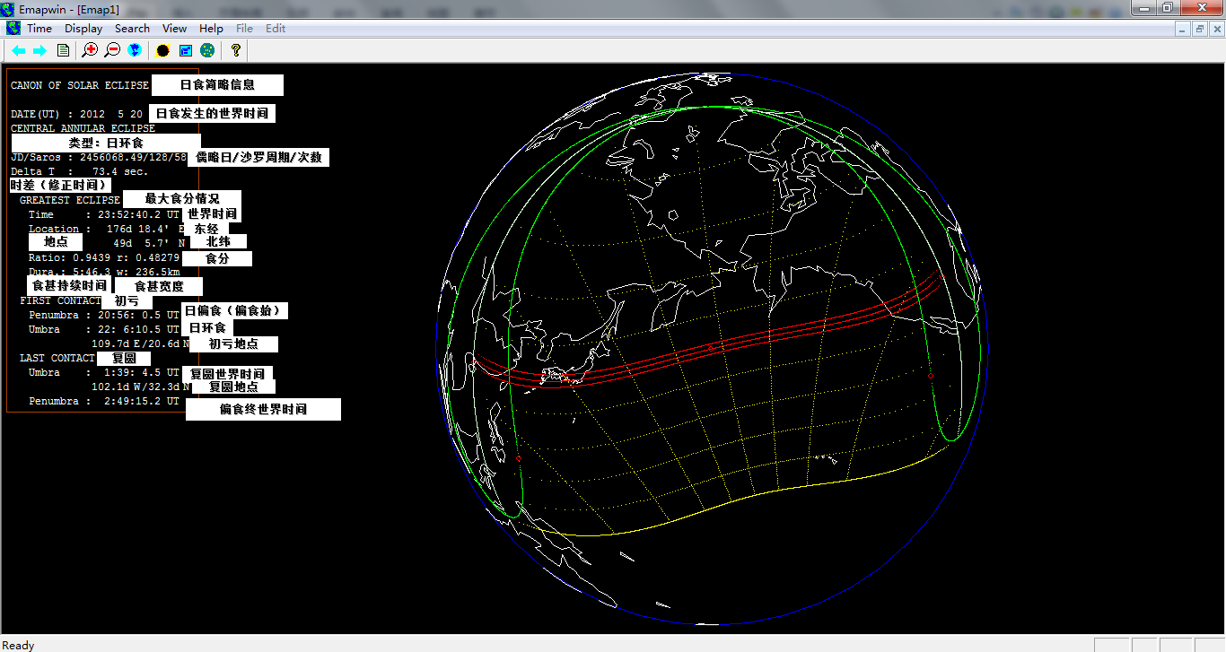
Task: Click the "DATE(UT) : 2012 5 20" line
Action: pyautogui.click(x=76, y=114)
